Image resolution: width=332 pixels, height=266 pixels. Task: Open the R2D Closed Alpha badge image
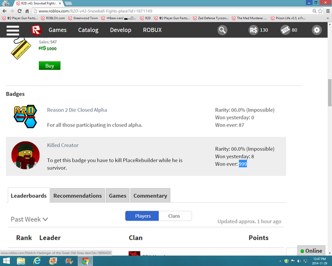pyautogui.click(x=25, y=116)
